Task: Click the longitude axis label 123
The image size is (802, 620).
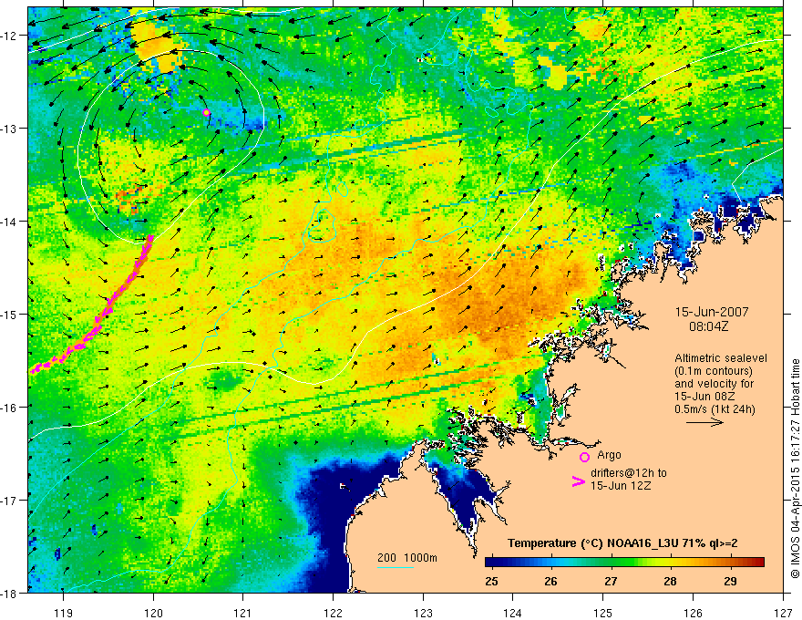Action: click(423, 612)
